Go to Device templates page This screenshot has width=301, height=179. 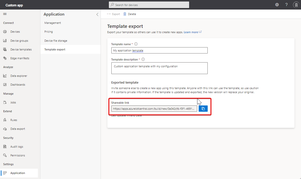pyautogui.click(x=21, y=49)
